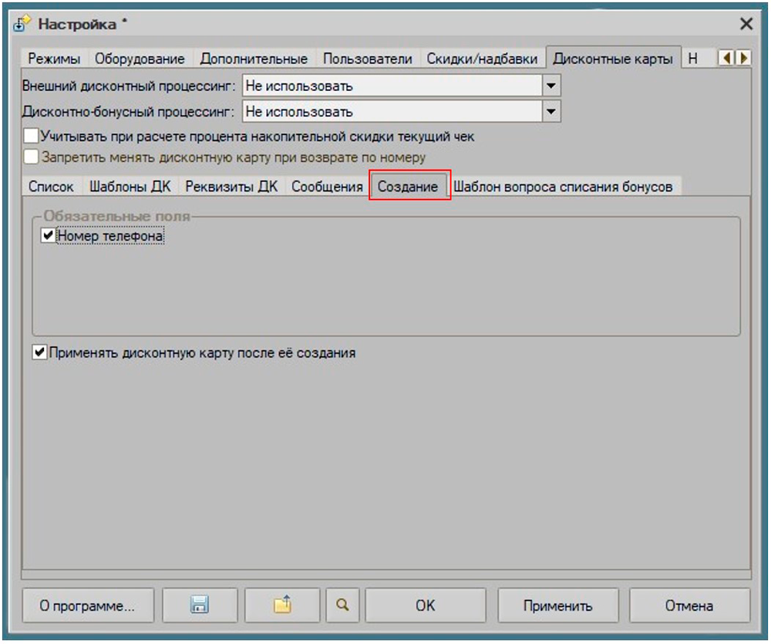Click the folder export settings icon
This screenshot has height=644, width=771.
point(282,606)
